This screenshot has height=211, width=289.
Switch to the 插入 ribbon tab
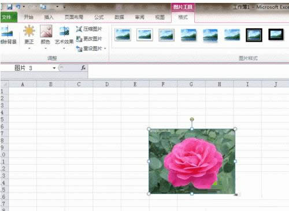click(x=49, y=17)
